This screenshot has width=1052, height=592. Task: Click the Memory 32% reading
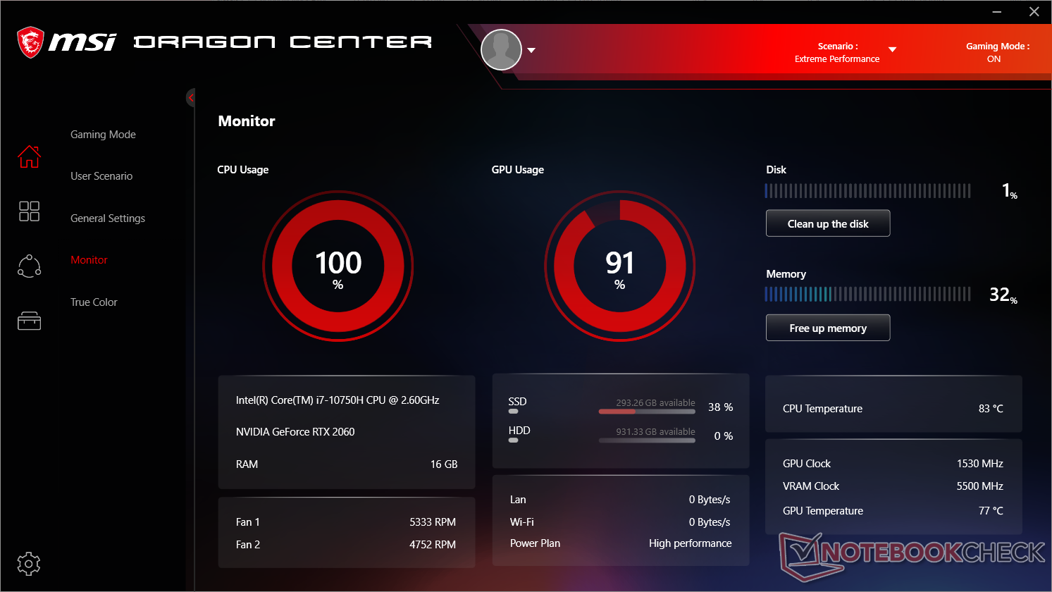tap(1003, 295)
